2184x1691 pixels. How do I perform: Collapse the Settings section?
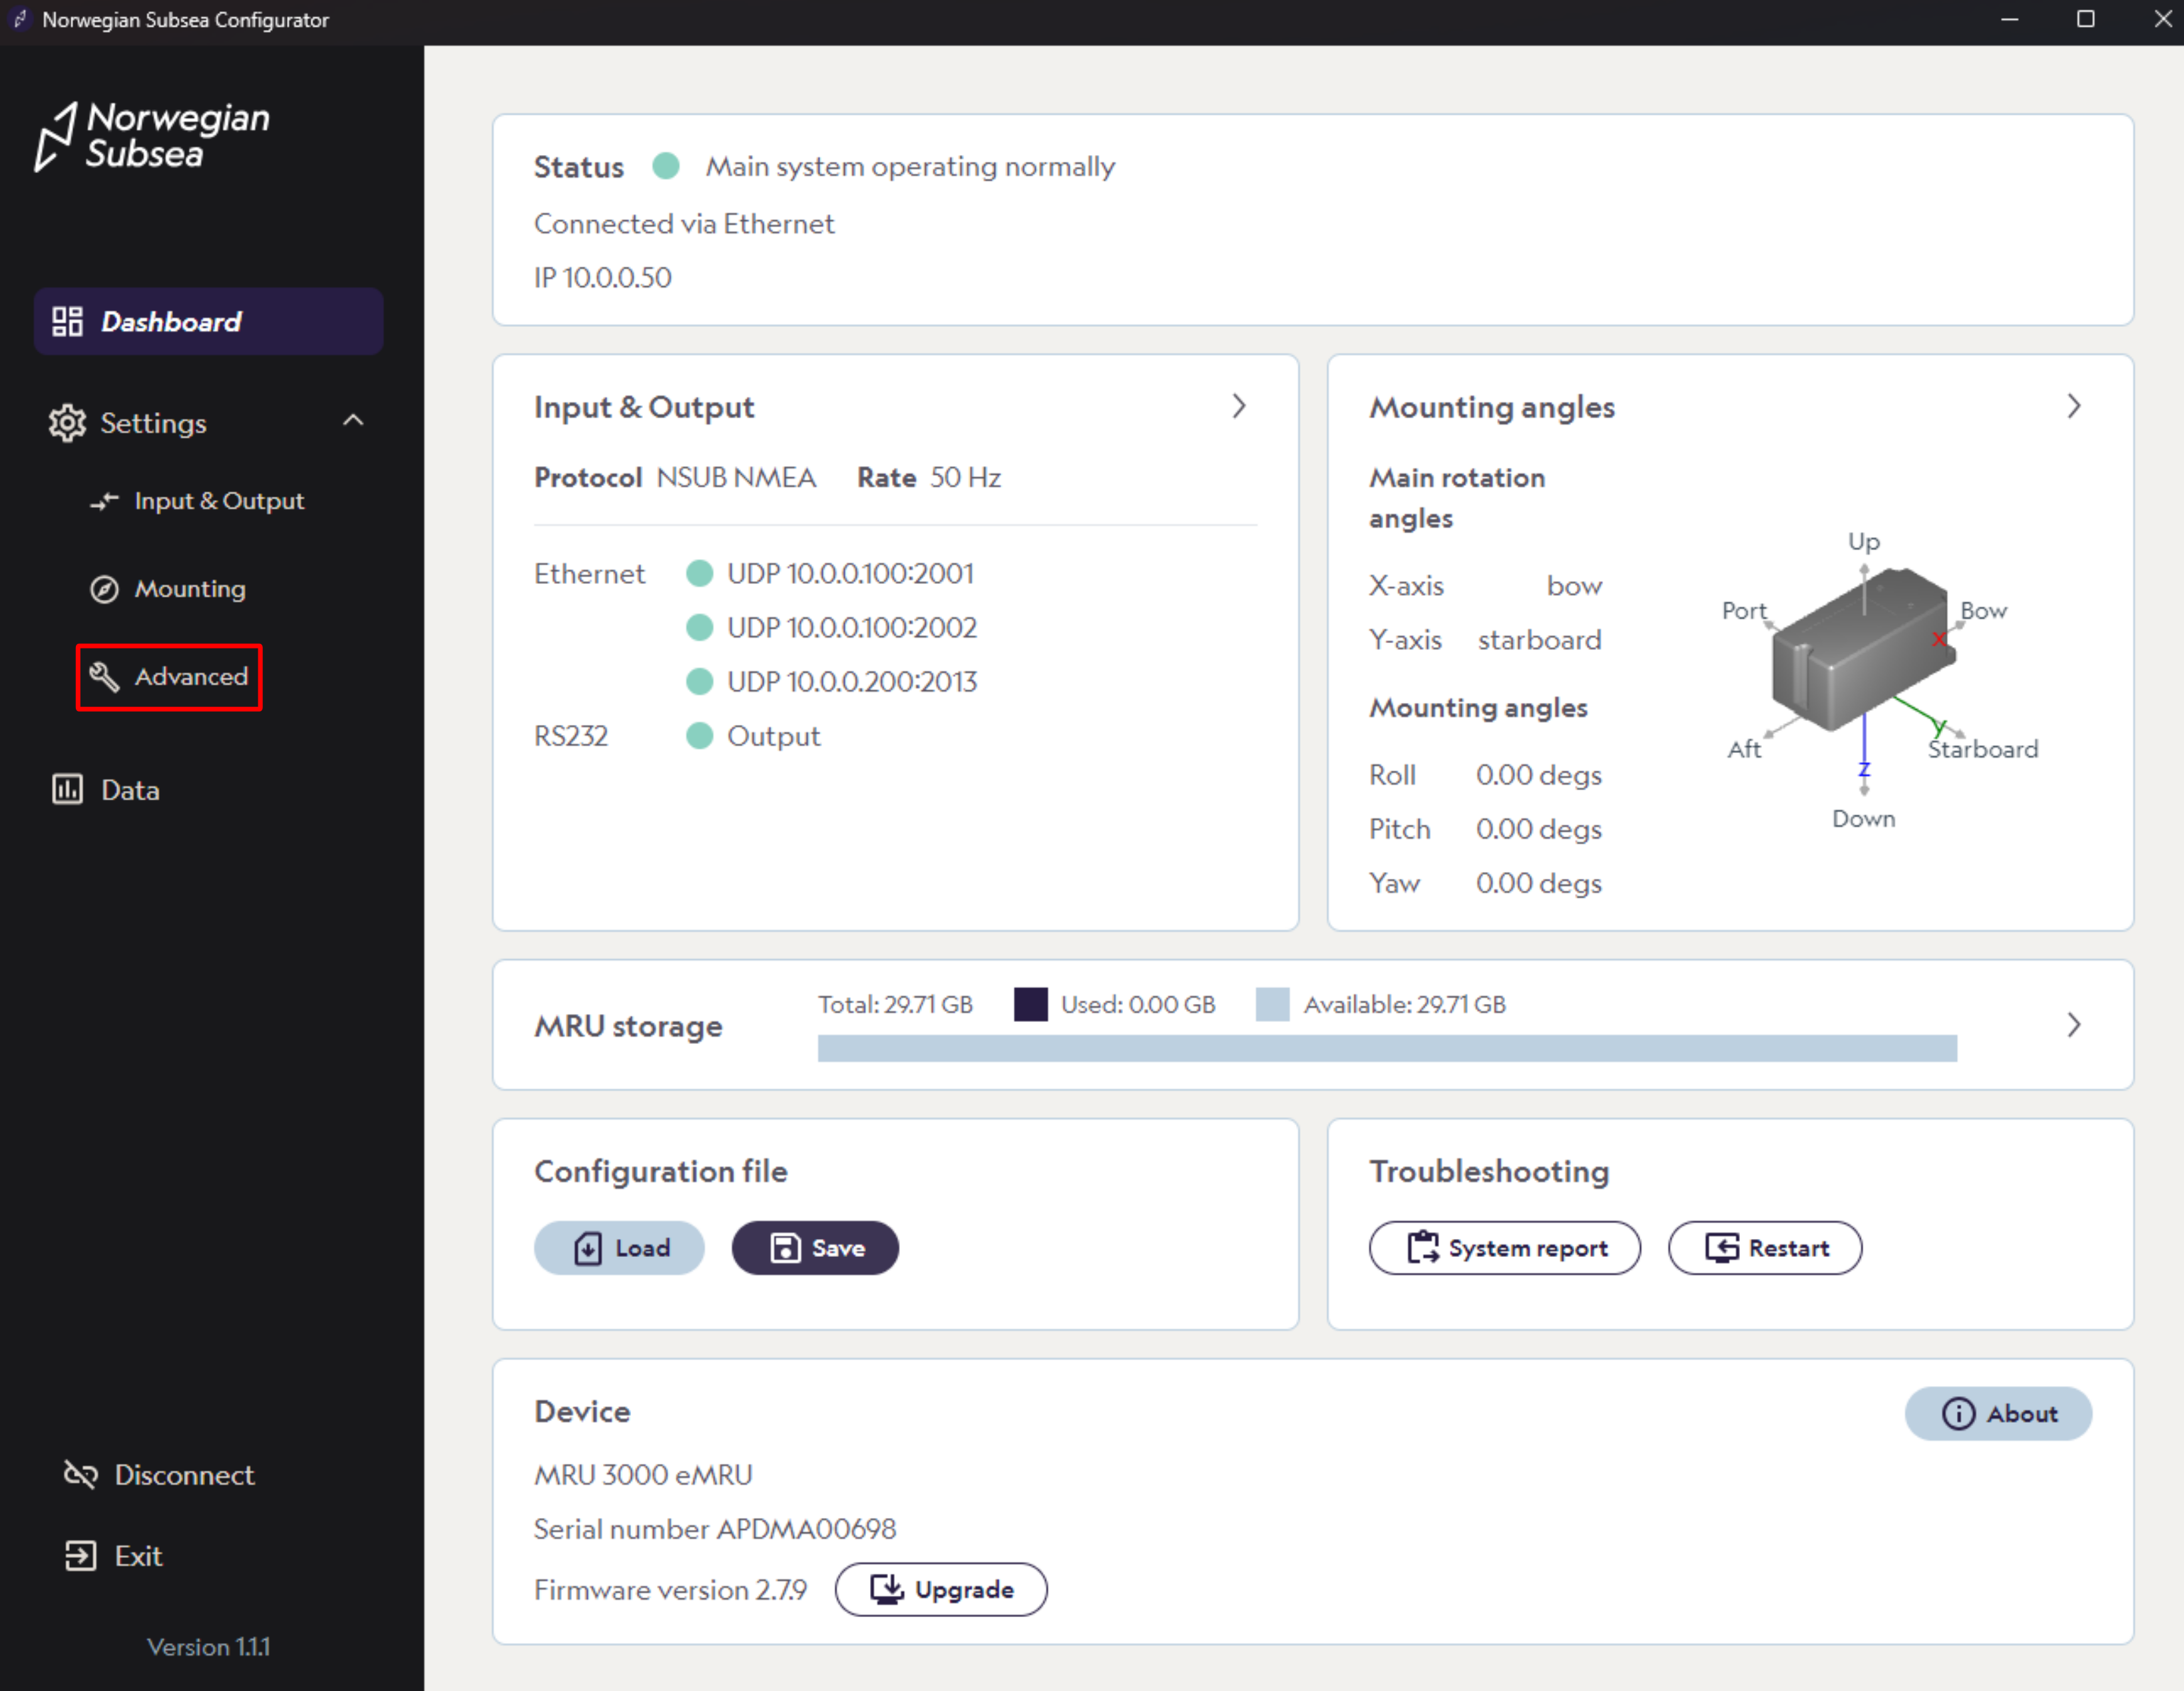tap(354, 422)
